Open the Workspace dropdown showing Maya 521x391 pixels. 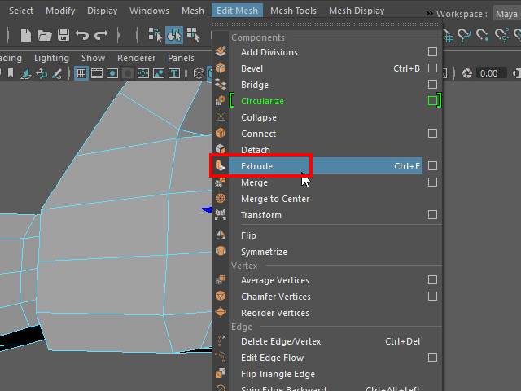(506, 13)
